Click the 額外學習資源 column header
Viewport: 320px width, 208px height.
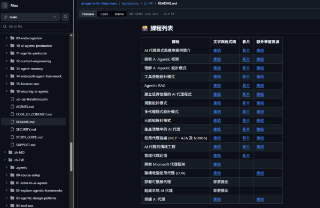point(268,41)
